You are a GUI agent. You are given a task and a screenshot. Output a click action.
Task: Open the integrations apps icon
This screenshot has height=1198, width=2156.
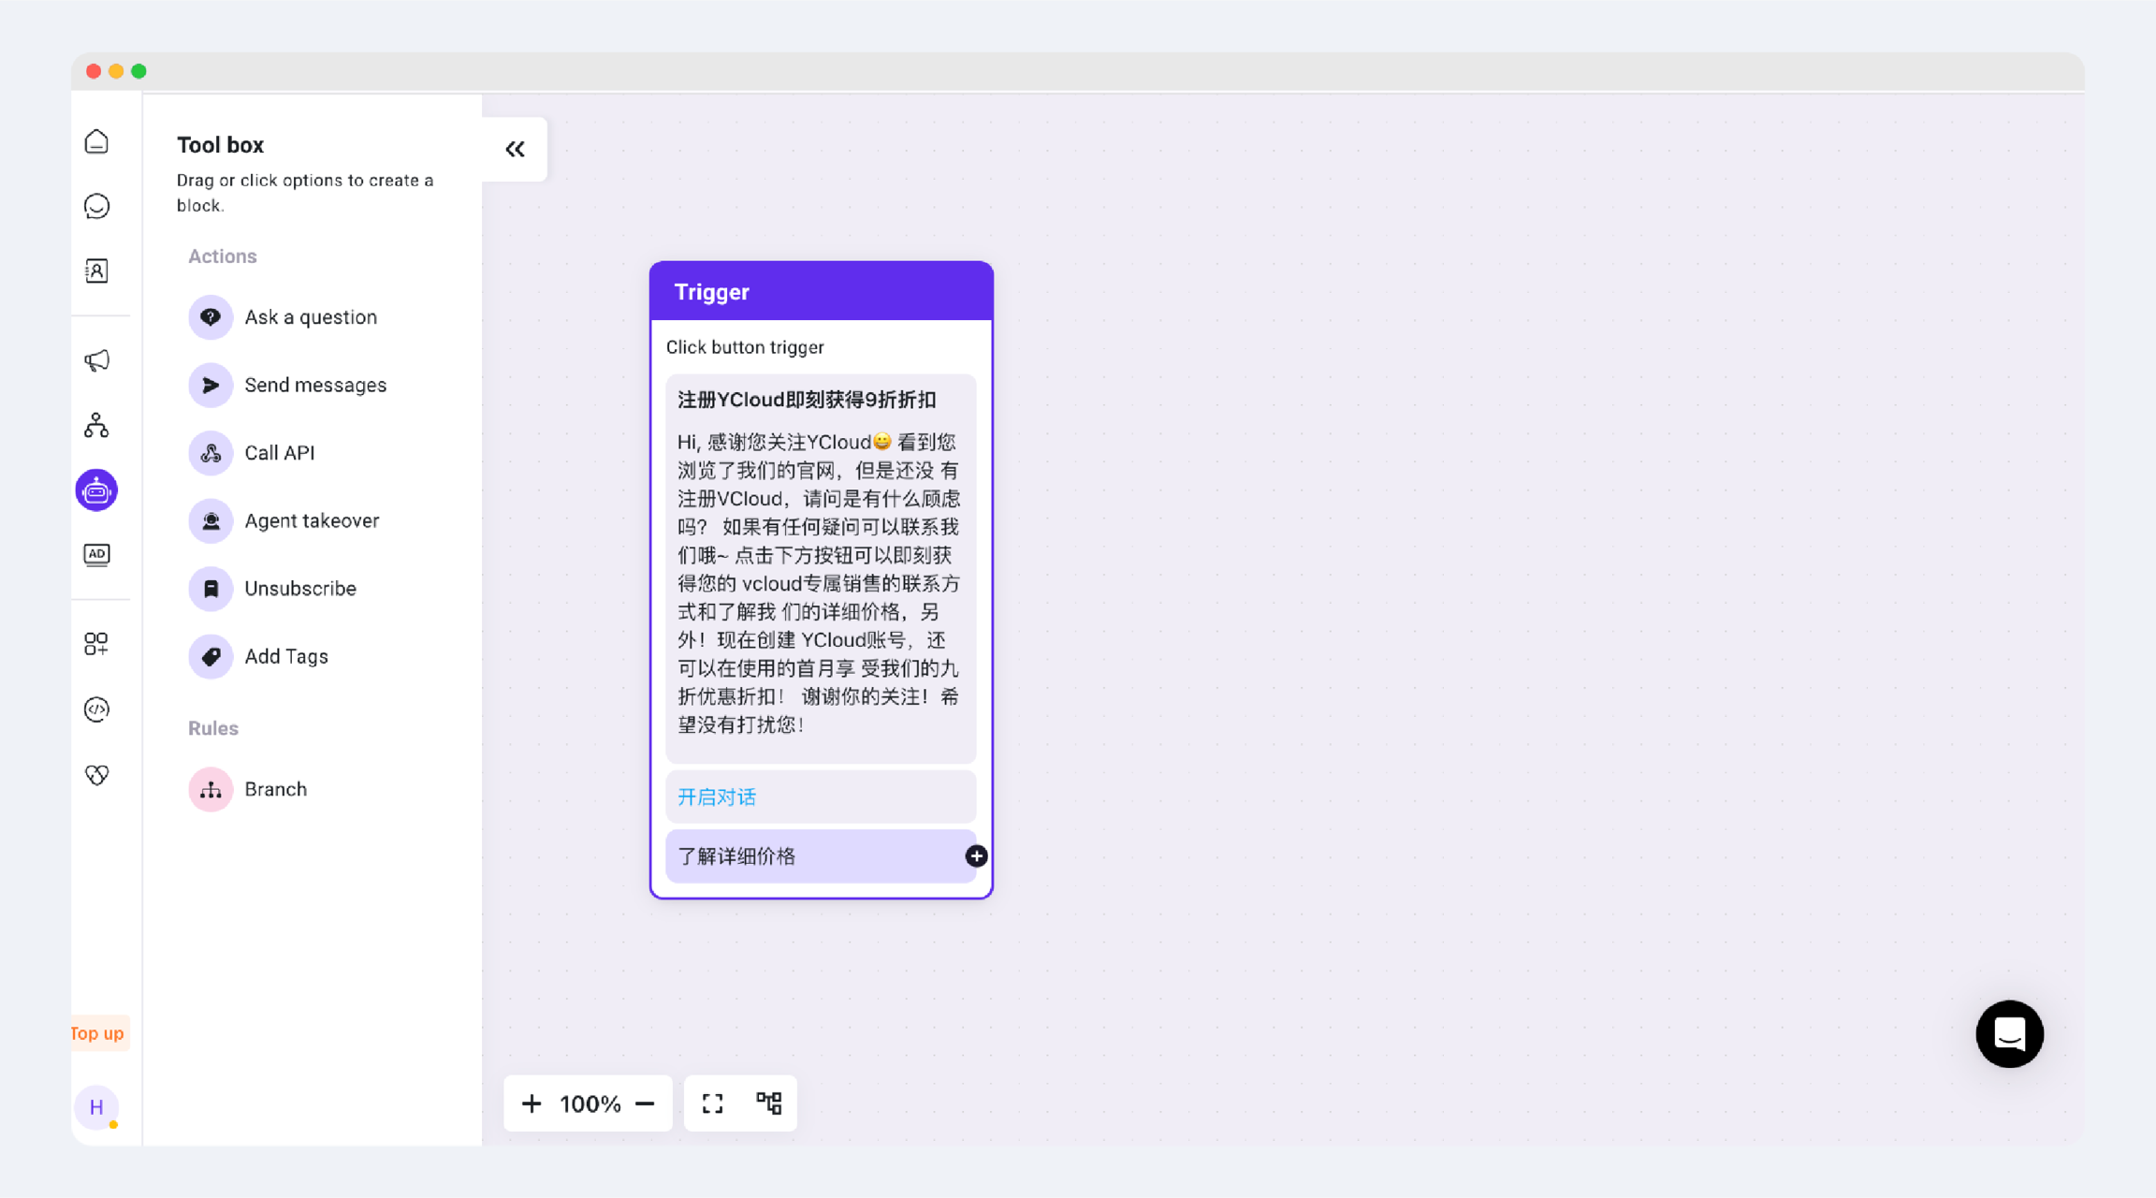[x=96, y=644]
